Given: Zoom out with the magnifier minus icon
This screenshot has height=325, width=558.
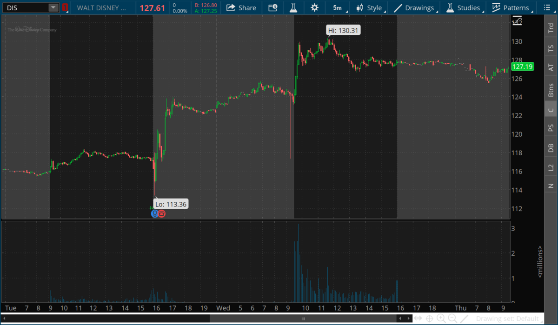Looking at the screenshot, I should pyautogui.click(x=452, y=318).
